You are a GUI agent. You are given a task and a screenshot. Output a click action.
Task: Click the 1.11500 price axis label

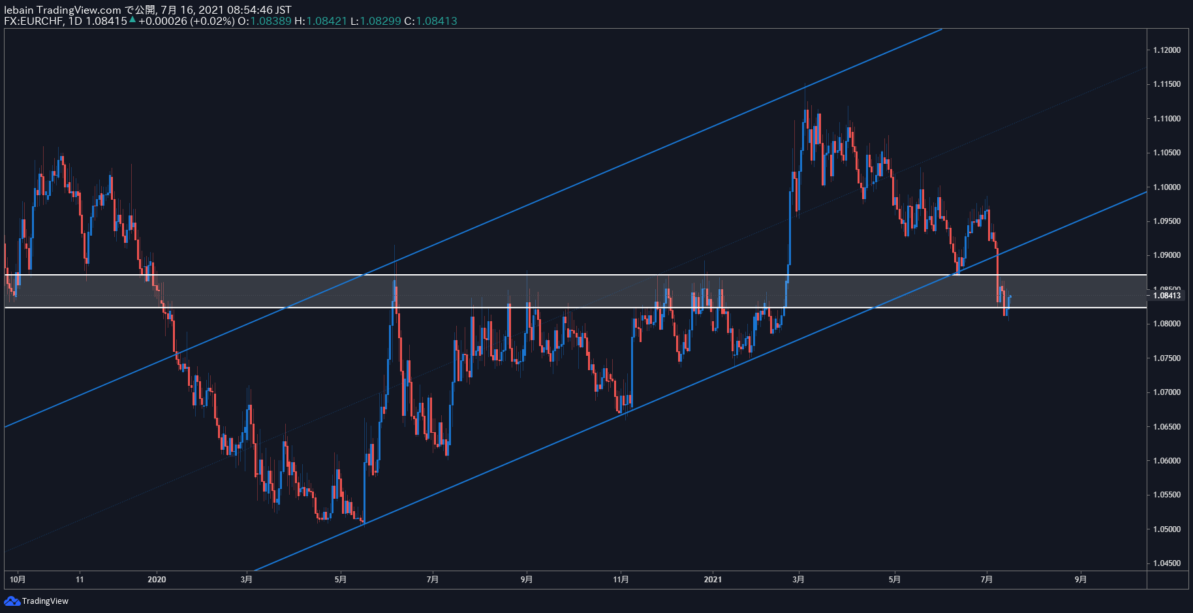[x=1167, y=84]
